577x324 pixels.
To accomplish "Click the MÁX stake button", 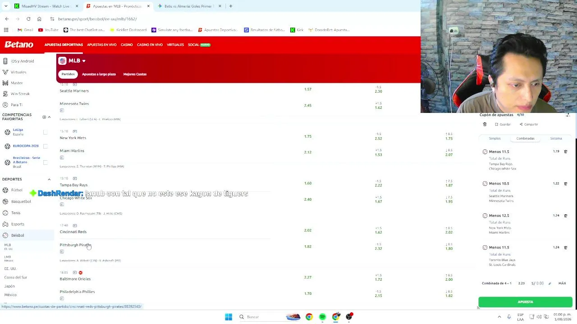I will (x=562, y=283).
